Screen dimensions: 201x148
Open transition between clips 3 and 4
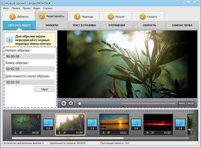136,125
